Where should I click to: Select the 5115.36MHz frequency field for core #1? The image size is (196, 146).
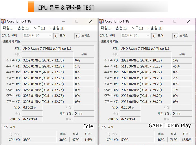[146, 66]
